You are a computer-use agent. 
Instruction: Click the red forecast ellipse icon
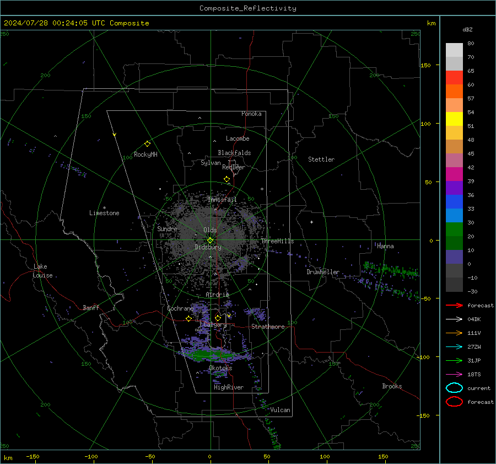[x=454, y=402]
